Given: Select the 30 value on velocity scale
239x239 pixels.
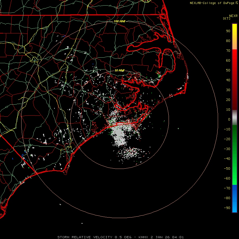Looking at the screenshot, I should tap(228, 90).
